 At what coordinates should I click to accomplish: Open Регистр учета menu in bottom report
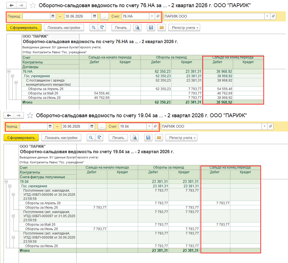181,138
